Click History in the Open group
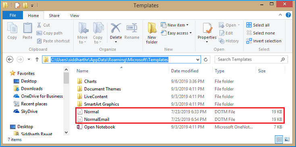Viewport: 296px width, 147px height. [x=229, y=41]
